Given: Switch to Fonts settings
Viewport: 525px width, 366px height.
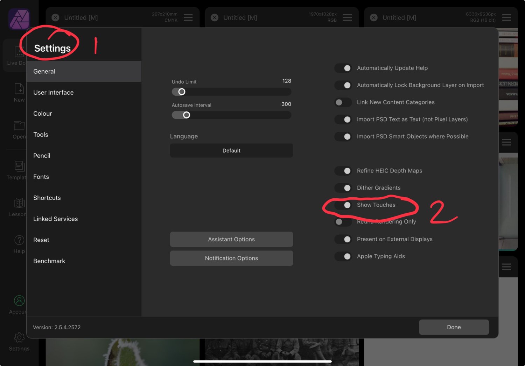Looking at the screenshot, I should coord(84,177).
